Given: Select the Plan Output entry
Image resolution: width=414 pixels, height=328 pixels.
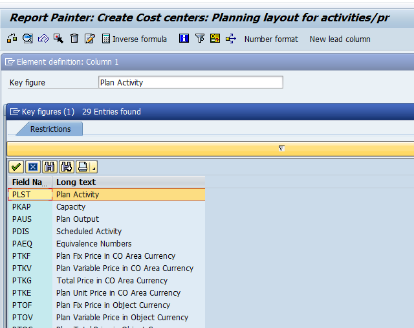Looking at the screenshot, I should (x=78, y=219).
